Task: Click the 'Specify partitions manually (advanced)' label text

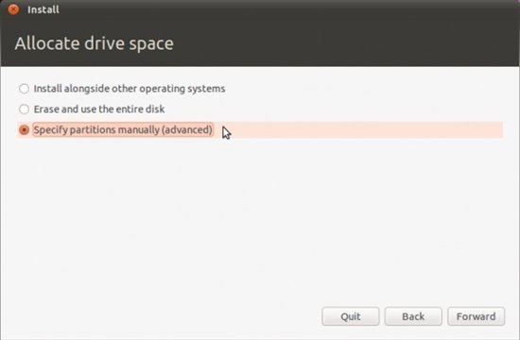Action: [x=123, y=129]
